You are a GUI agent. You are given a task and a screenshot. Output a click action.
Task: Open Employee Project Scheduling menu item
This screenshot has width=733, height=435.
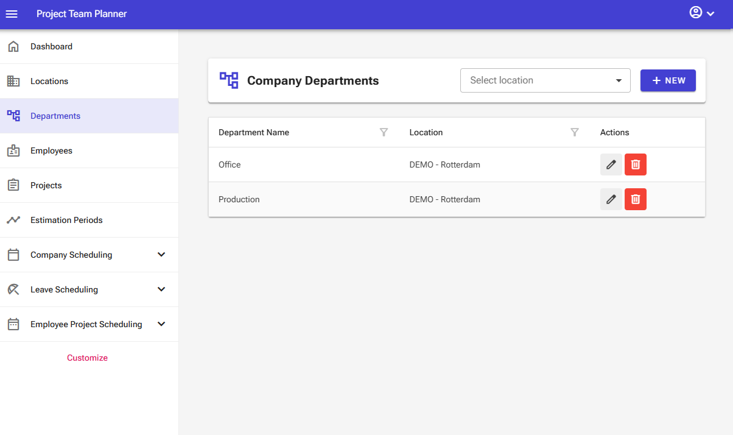89,324
